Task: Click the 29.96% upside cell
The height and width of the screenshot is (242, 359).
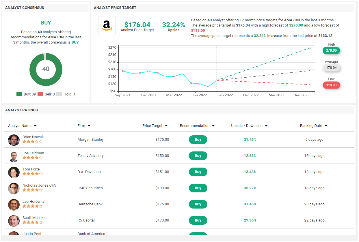Action: point(250,220)
